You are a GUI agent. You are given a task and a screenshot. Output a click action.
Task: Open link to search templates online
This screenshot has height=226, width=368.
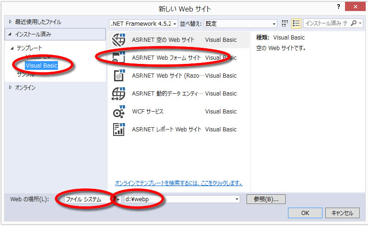click(178, 183)
